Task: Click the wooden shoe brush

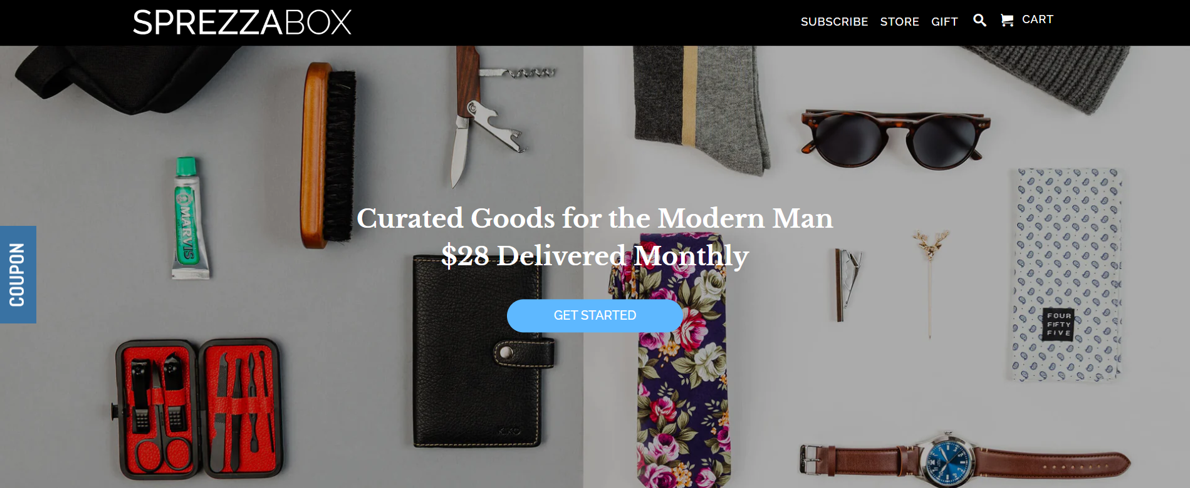Action: point(328,155)
